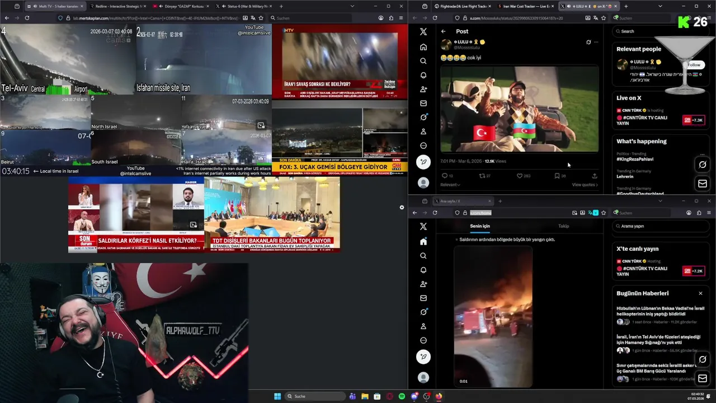Image resolution: width=716 pixels, height=403 pixels.
Task: Open CNN TÜRK live badge in top window
Action: pyautogui.click(x=694, y=120)
